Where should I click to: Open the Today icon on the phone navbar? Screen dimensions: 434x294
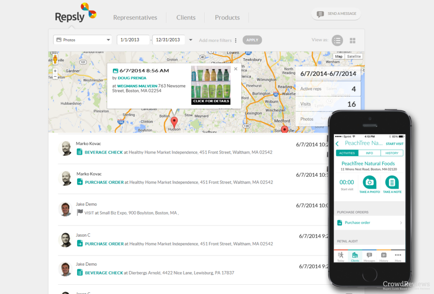tap(340, 255)
